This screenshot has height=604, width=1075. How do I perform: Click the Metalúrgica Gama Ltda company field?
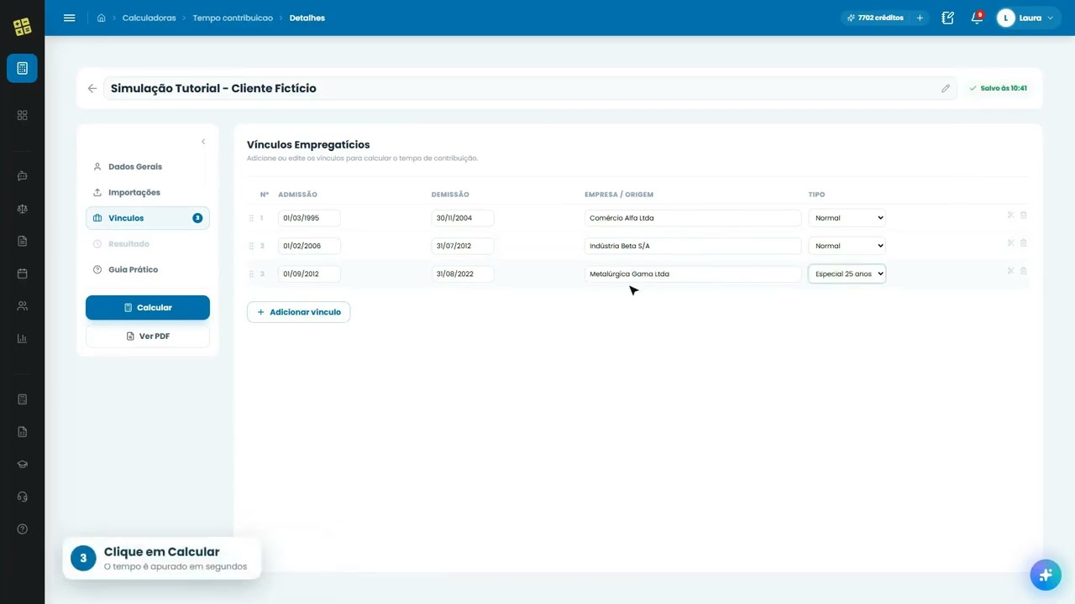[x=693, y=273]
